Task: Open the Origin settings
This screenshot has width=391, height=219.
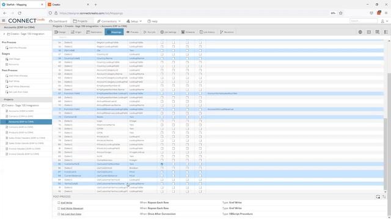Action: pyautogui.click(x=76, y=32)
